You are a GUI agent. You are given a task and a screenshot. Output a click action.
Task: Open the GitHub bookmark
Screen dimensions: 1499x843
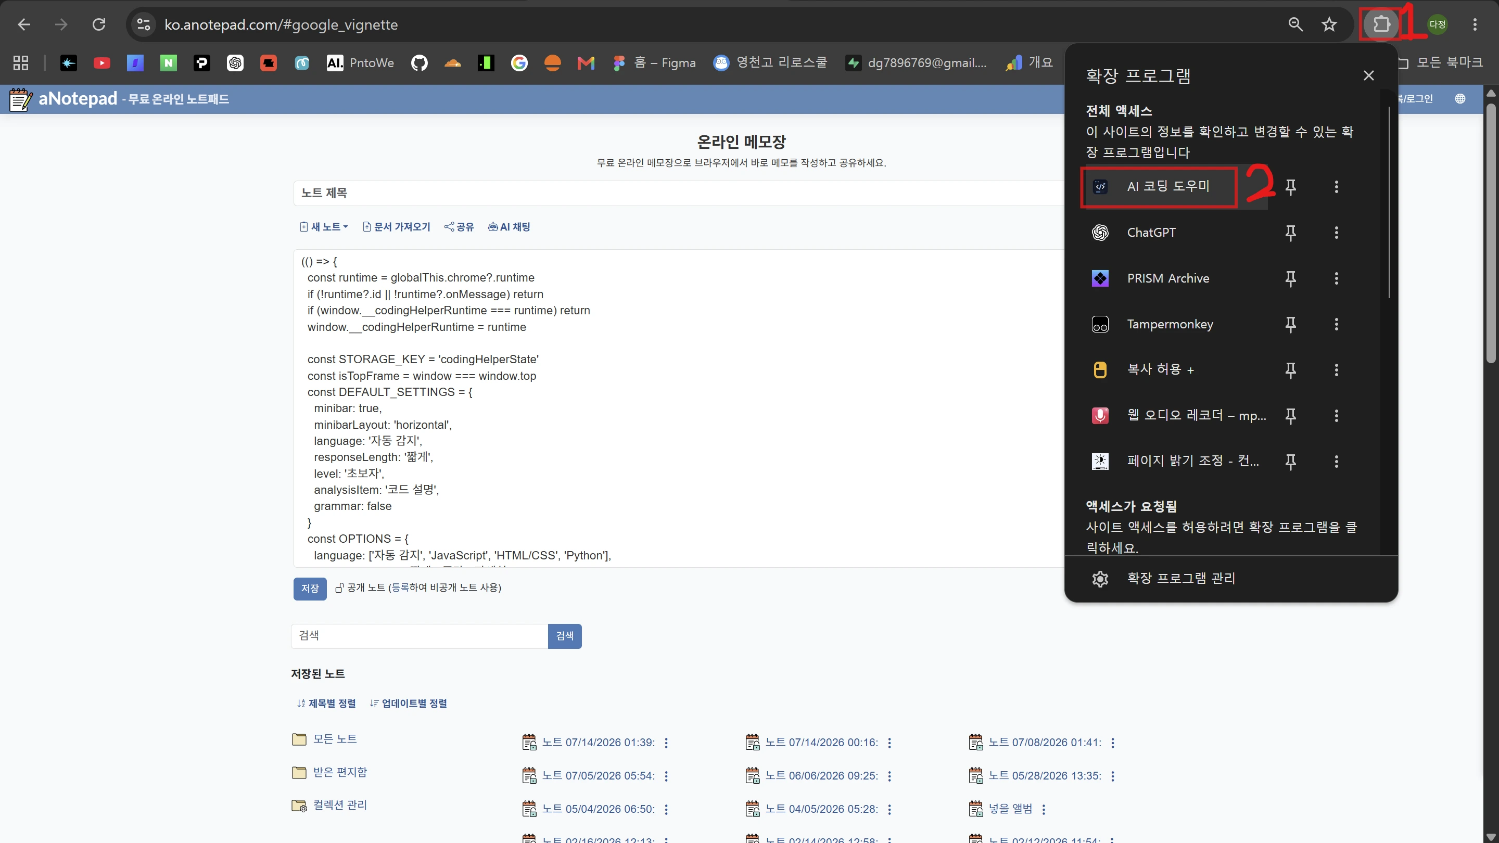pos(419,63)
